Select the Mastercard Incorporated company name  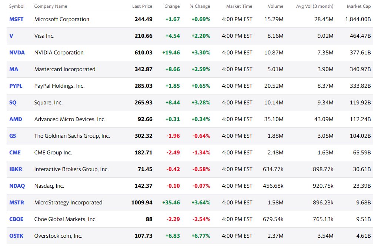(65, 69)
